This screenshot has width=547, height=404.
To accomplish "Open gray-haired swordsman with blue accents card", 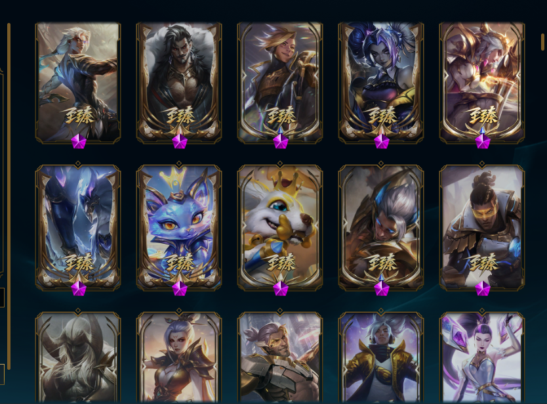I will pyautogui.click(x=381, y=227).
